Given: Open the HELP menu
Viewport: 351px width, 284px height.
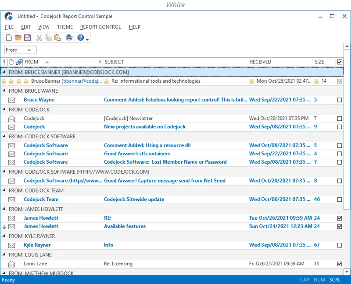Looking at the screenshot, I should click(x=135, y=27).
